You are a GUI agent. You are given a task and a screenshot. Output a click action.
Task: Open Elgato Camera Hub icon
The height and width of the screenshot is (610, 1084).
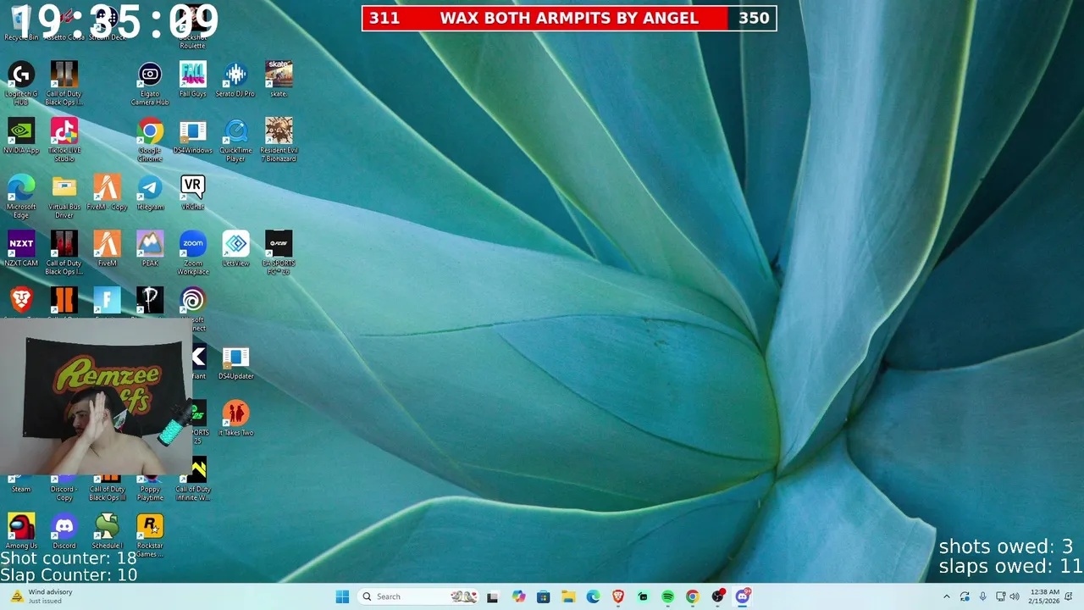[x=150, y=82]
